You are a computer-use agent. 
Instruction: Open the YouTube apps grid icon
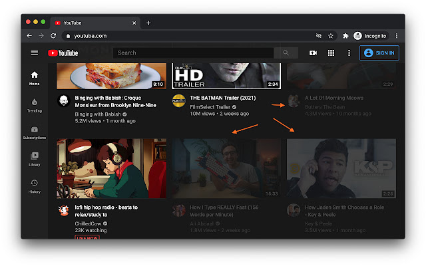pos(331,53)
